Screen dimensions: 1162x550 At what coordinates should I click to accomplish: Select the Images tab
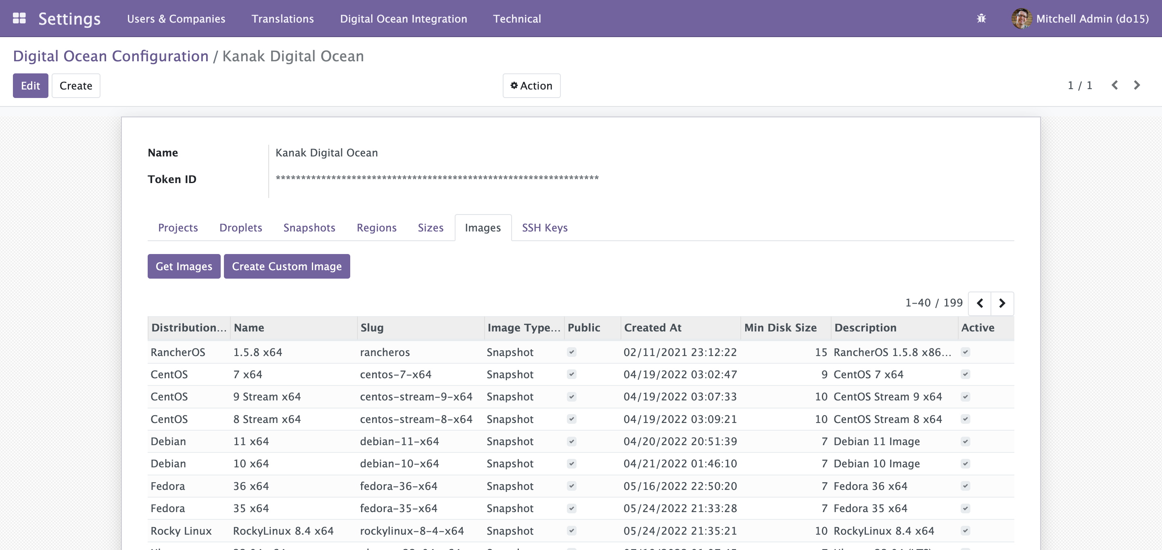(x=483, y=228)
